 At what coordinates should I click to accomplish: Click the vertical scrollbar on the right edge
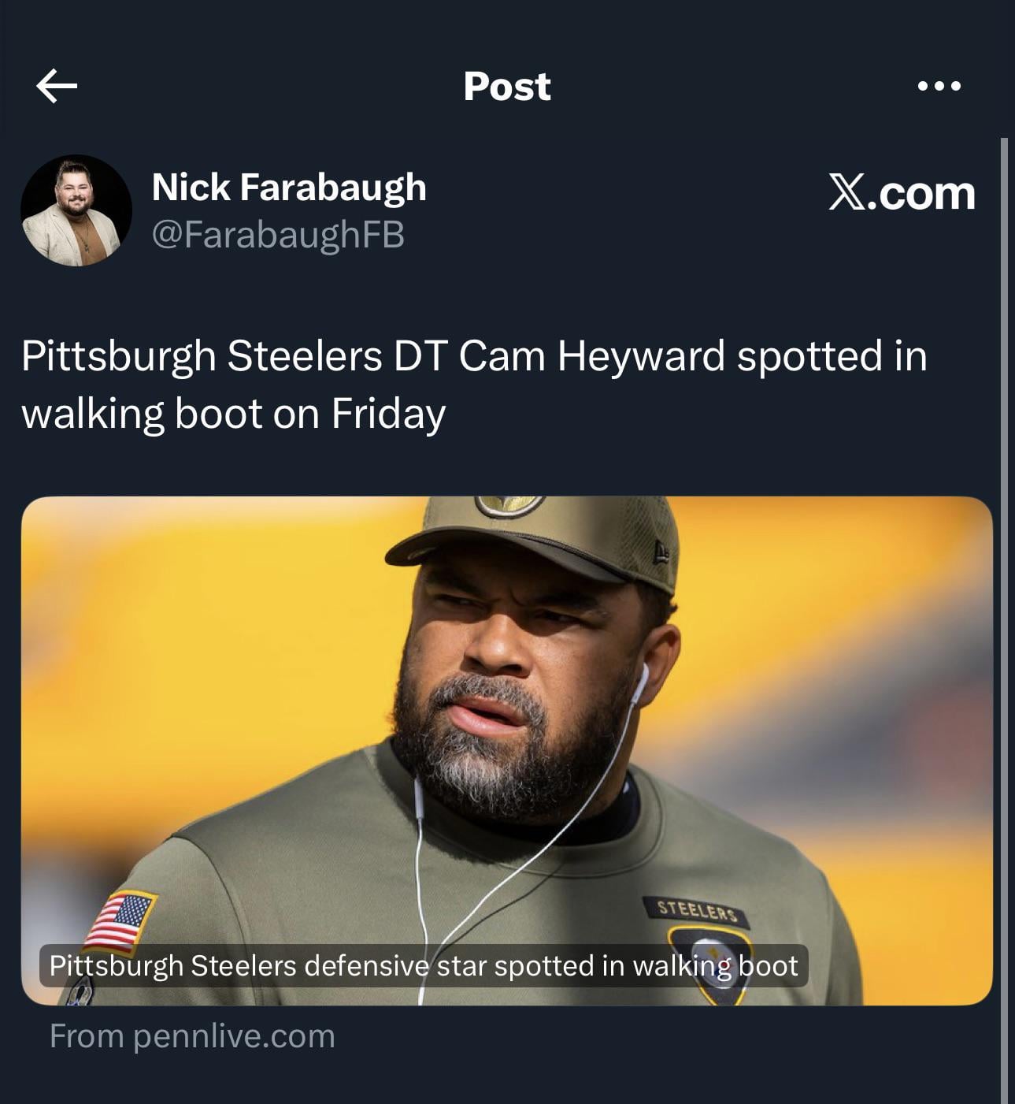pyautogui.click(x=1005, y=621)
